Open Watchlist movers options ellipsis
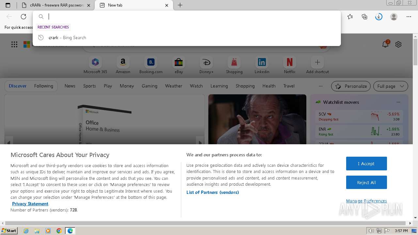Screen dimensions: 418x235 (398, 102)
